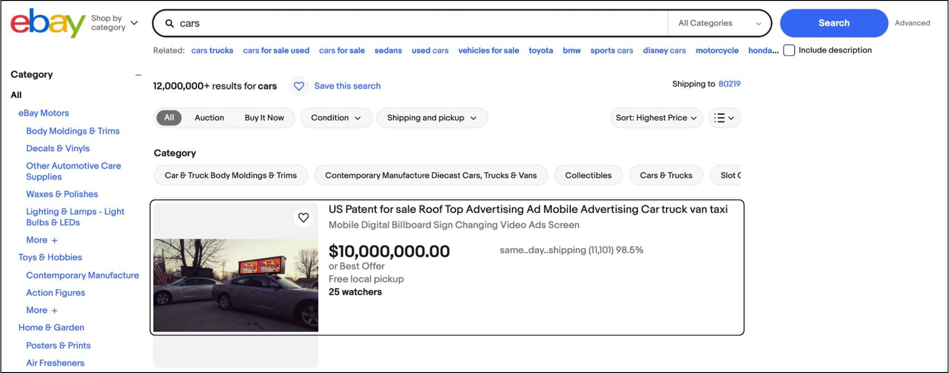Expand More under eBay Motors

pyautogui.click(x=42, y=240)
